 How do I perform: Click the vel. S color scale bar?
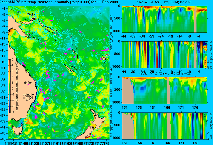pos(201,126)
